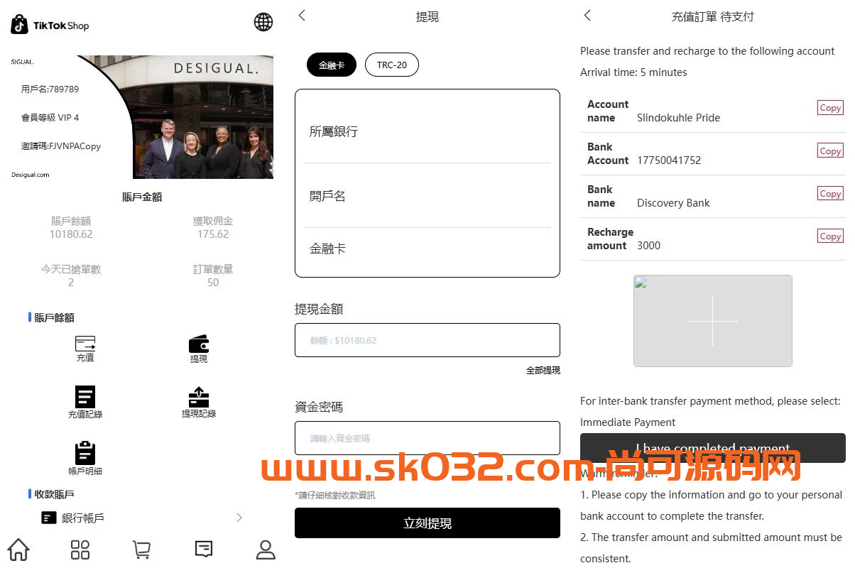Tap the back arrow on the 提現 page

[x=302, y=15]
